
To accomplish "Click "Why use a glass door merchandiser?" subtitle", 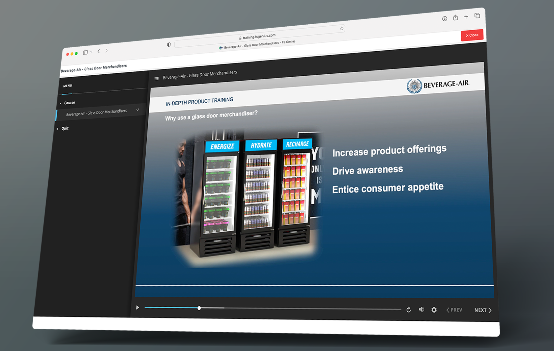I will pos(211,115).
